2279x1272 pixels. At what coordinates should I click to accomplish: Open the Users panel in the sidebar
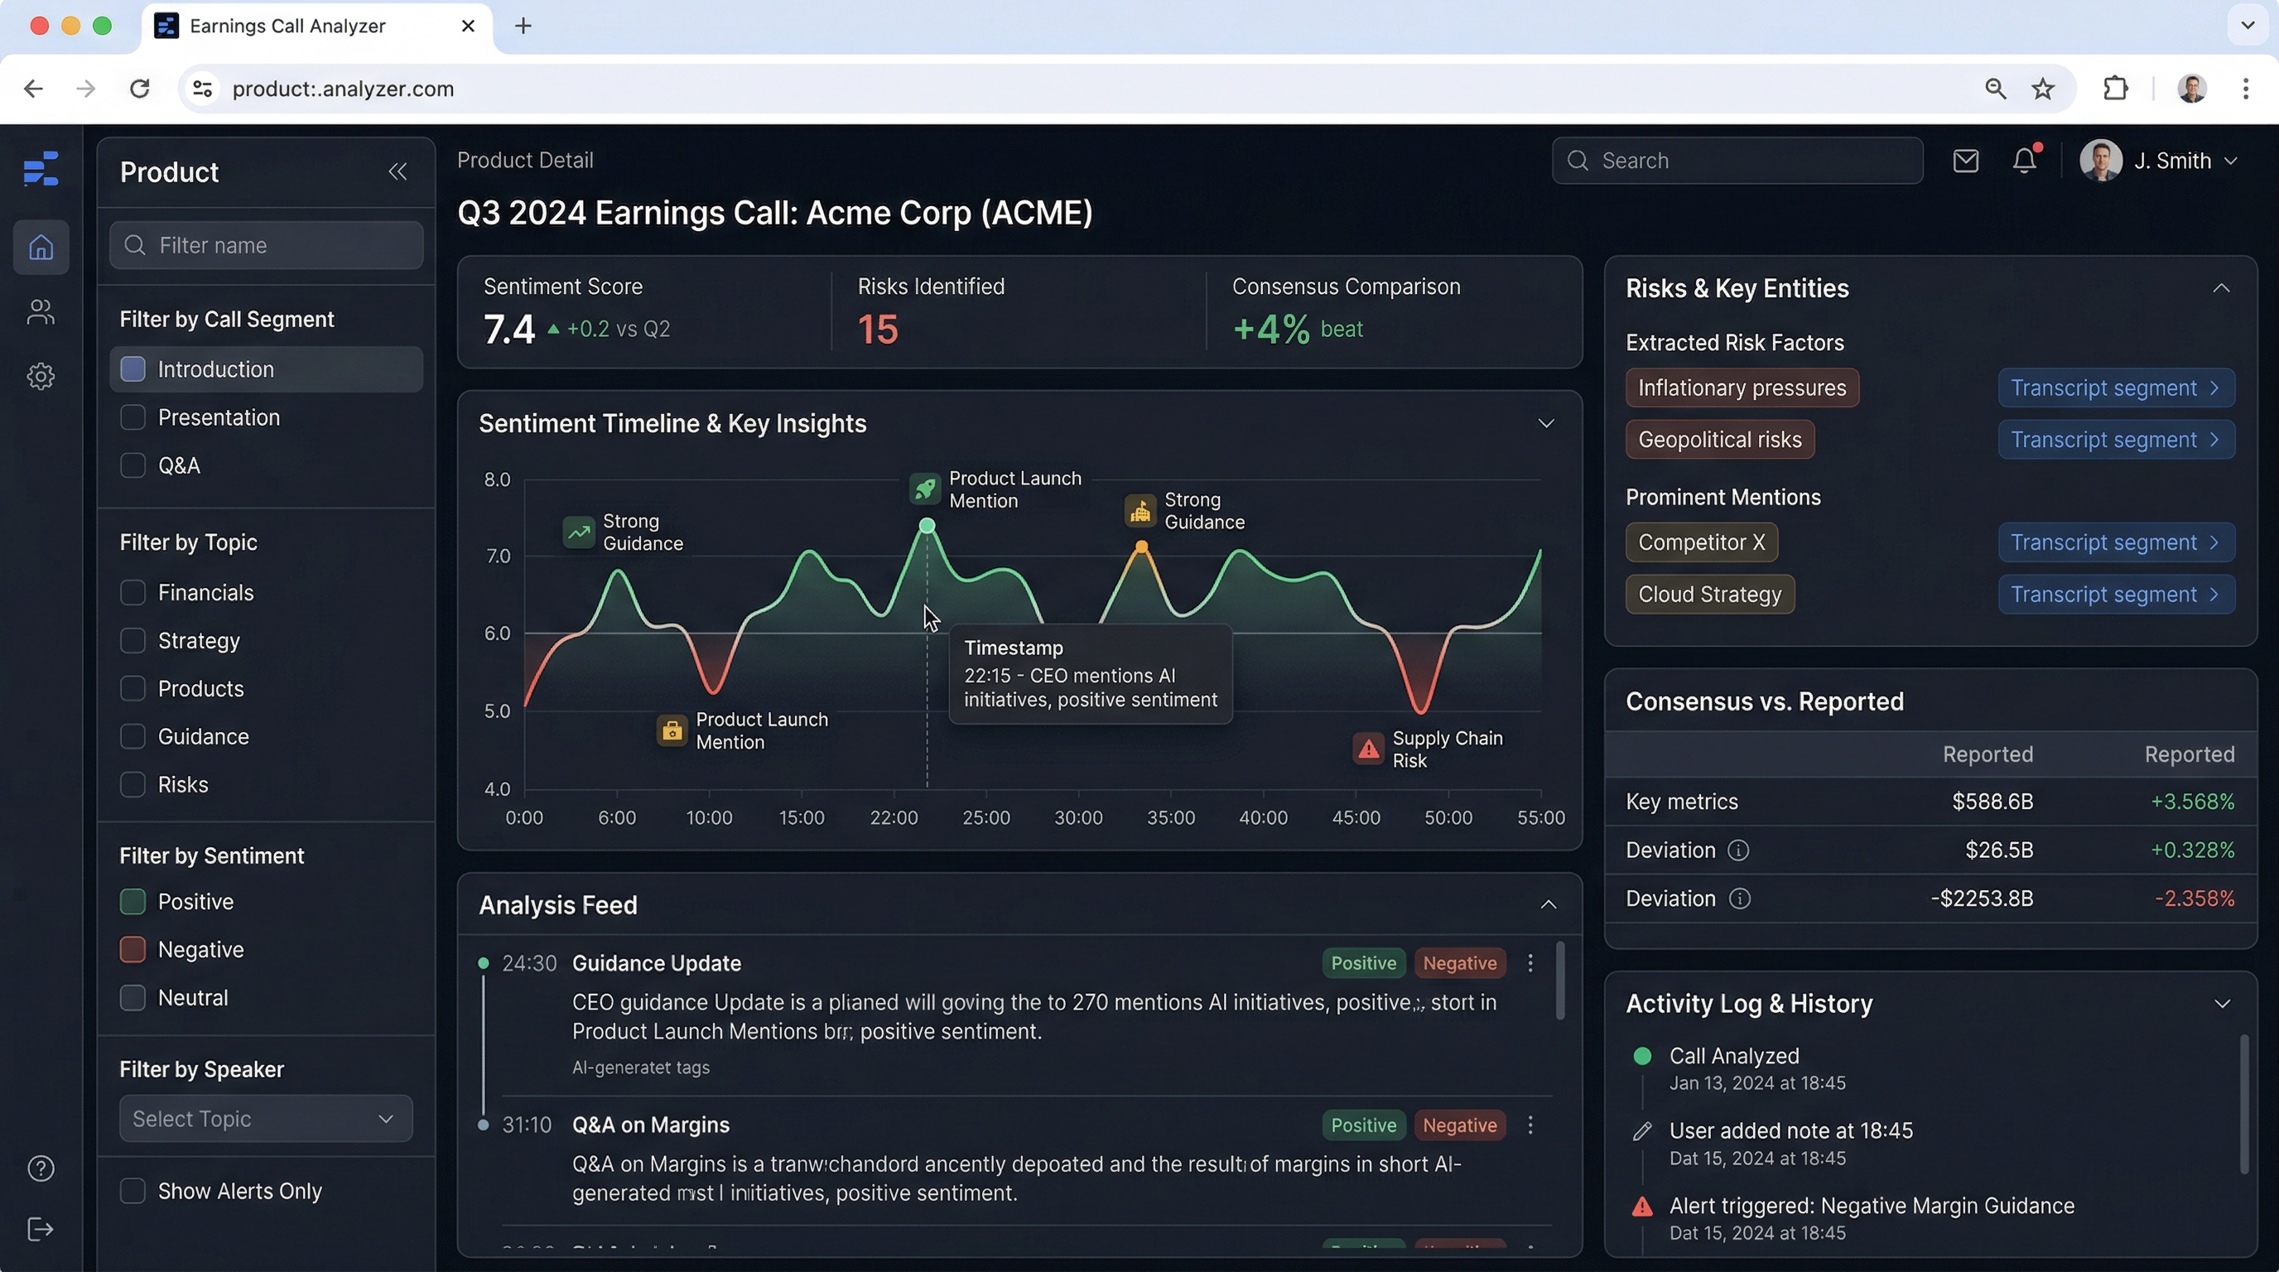(x=41, y=311)
